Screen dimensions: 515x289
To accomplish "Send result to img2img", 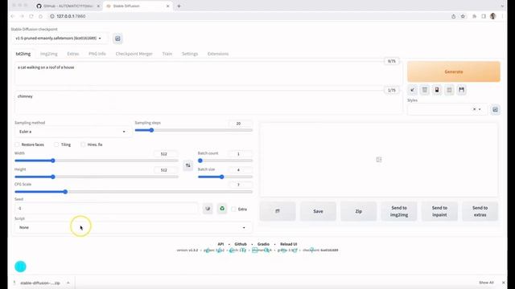I will [x=399, y=211].
